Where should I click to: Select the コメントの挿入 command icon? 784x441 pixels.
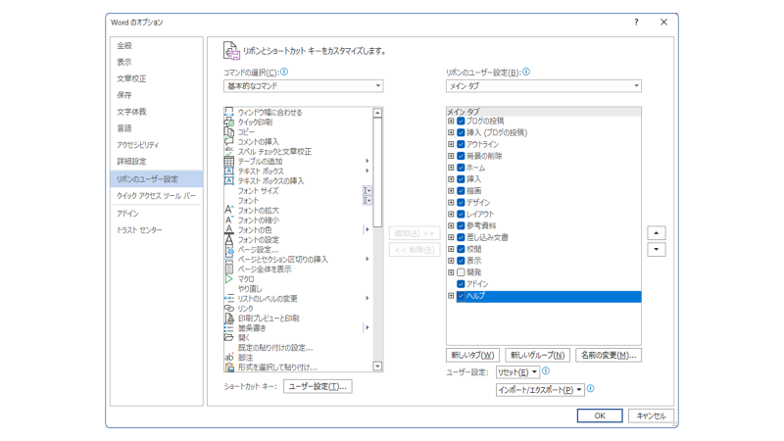(228, 141)
